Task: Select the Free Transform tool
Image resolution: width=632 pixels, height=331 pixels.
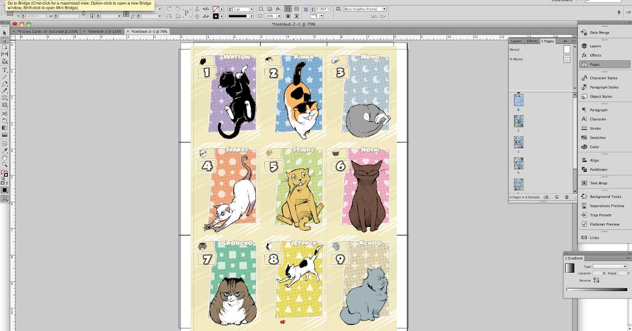Action: (5, 120)
